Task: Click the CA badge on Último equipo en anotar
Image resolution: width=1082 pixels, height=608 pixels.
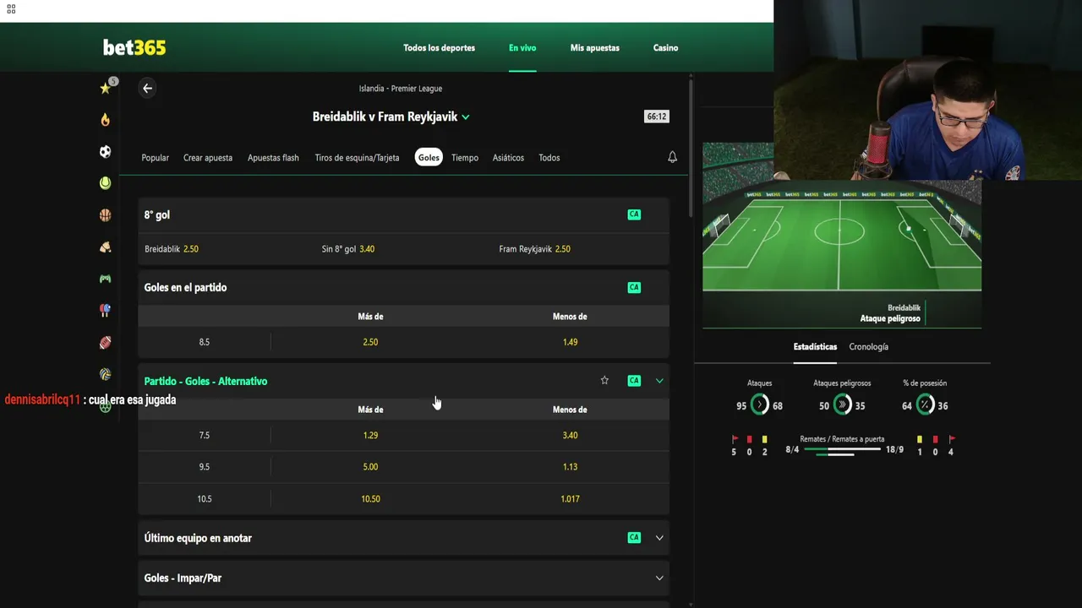Action: [634, 538]
